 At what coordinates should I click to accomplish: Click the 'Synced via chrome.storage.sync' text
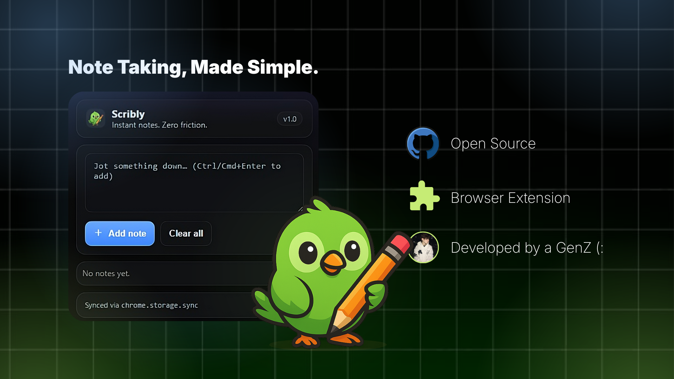[x=141, y=305]
